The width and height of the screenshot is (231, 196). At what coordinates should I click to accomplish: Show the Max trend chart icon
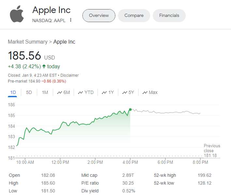145,93
